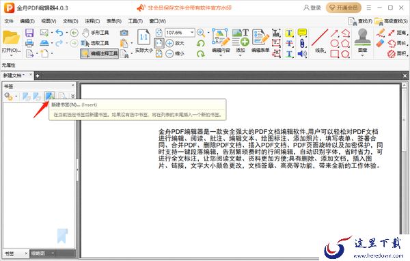Click the 编辑表单 edit form tool
Viewport: 410px width, 261px height.
tap(260, 41)
